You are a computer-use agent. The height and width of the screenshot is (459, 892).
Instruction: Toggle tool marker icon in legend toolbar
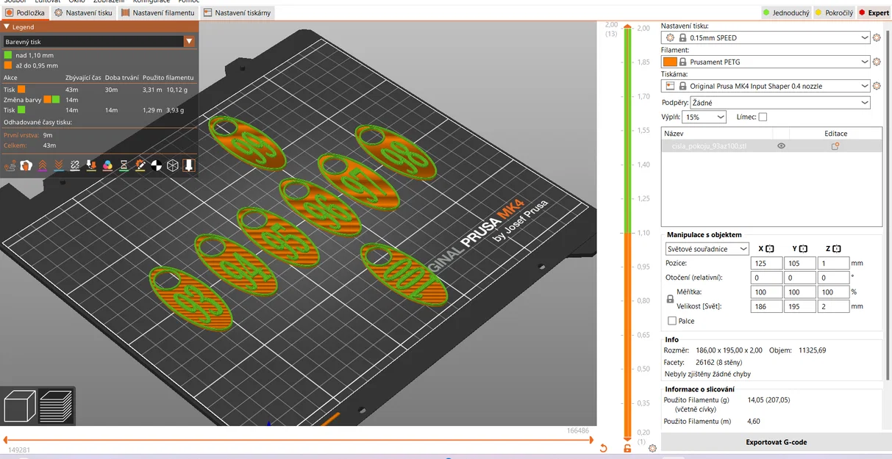[x=188, y=165]
